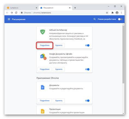The image size is (129, 119).
Task: Go back to previous page
Action: tap(7, 13)
